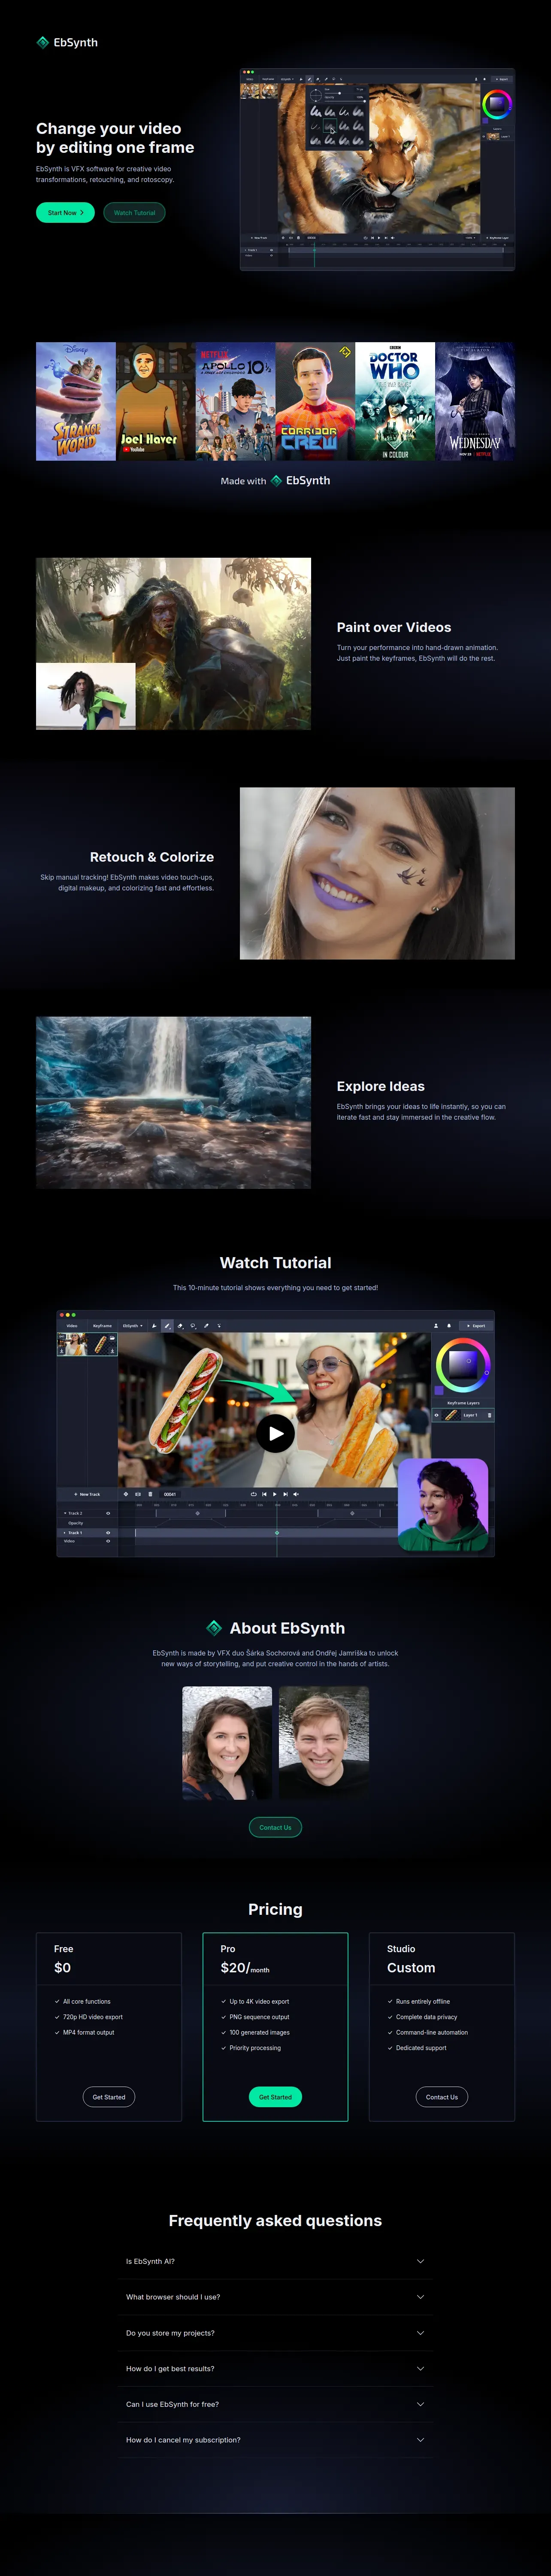Click the 'Watch Tutorial' section heading
This screenshot has height=2576, width=551.
coord(275,1263)
